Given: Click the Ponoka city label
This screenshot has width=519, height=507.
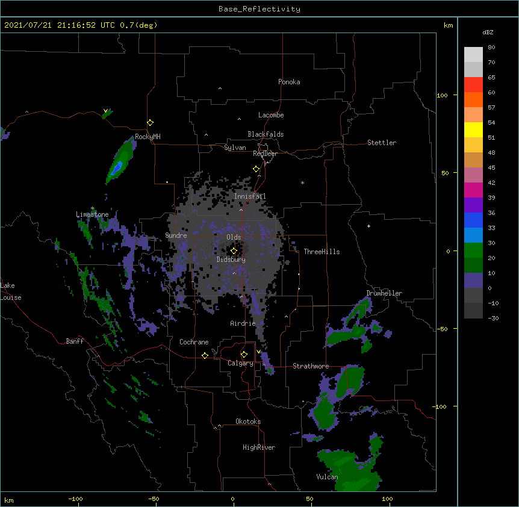Looking at the screenshot, I should (289, 82).
